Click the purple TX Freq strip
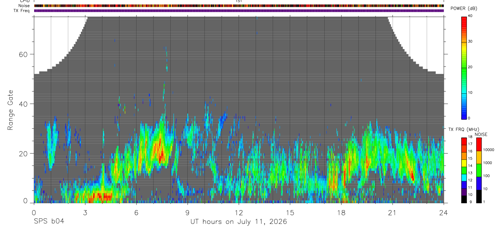This screenshot has height=230, width=499. 239,11
